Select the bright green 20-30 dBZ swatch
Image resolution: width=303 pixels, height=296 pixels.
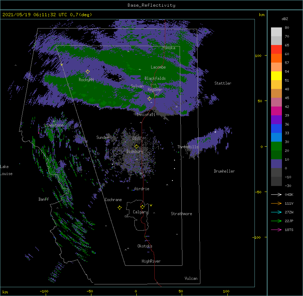[x=276, y=146]
